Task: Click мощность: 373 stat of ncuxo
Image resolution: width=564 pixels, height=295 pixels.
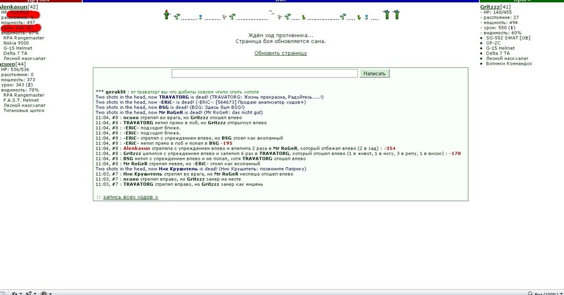Action: pyautogui.click(x=18, y=80)
